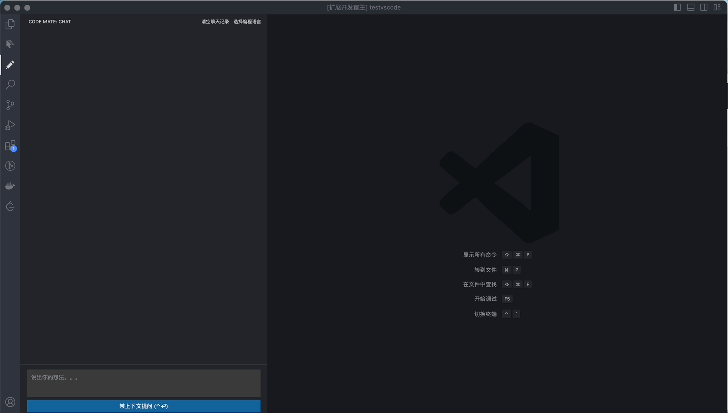The height and width of the screenshot is (413, 728).
Task: Click the 带上下文提问 submit button
Action: coord(144,406)
